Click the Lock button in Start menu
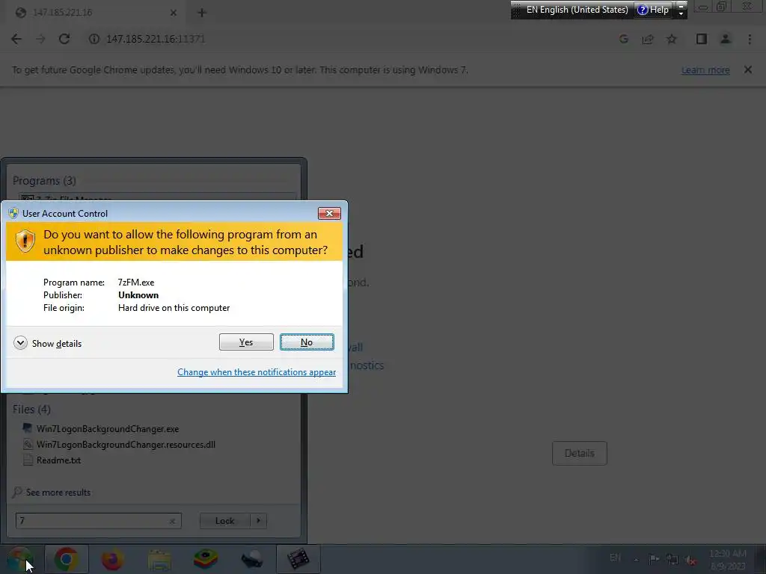This screenshot has height=574, width=766. click(224, 521)
